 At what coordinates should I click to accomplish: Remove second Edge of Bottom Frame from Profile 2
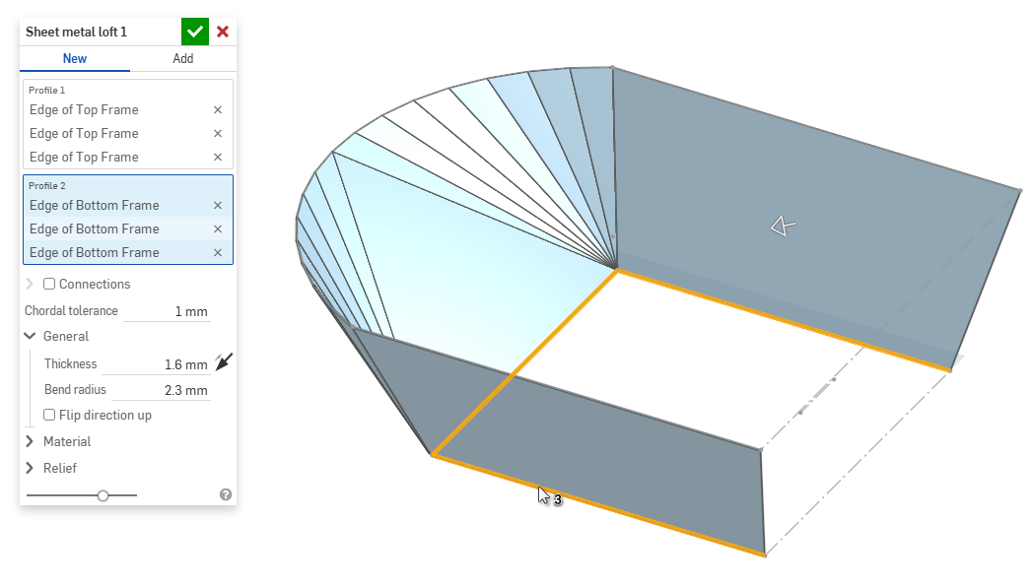click(x=218, y=229)
